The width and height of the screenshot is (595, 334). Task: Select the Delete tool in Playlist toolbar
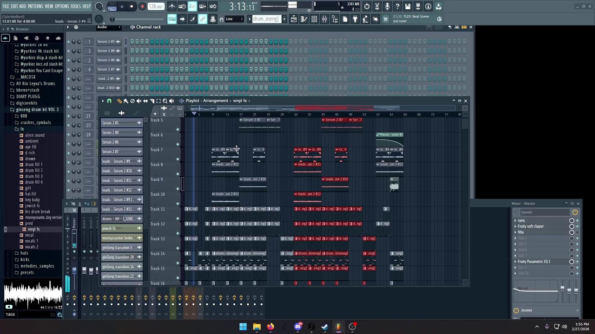click(x=132, y=101)
